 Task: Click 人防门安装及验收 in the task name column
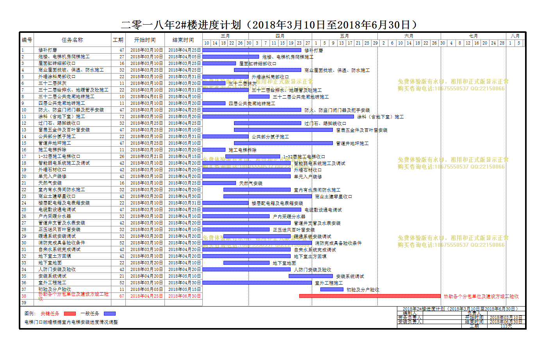click(57, 269)
